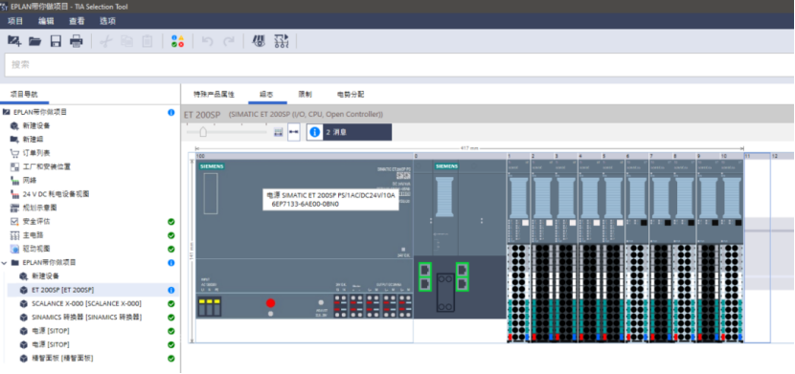This screenshot has width=795, height=374.
Task: Open the 2 消息 messages button
Action: (x=349, y=132)
